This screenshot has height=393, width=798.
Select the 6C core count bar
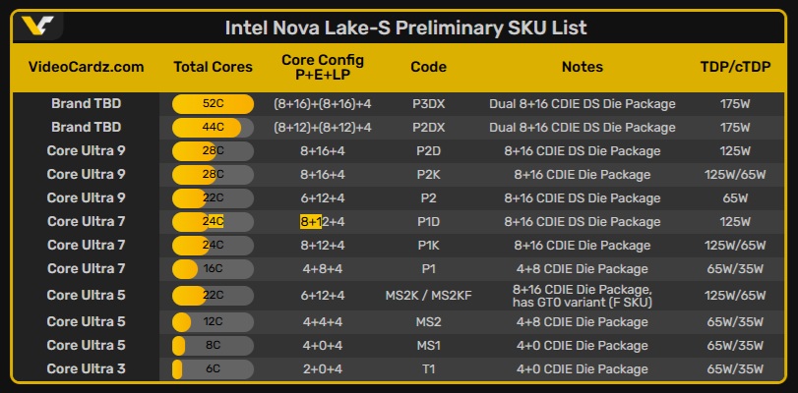(x=213, y=369)
